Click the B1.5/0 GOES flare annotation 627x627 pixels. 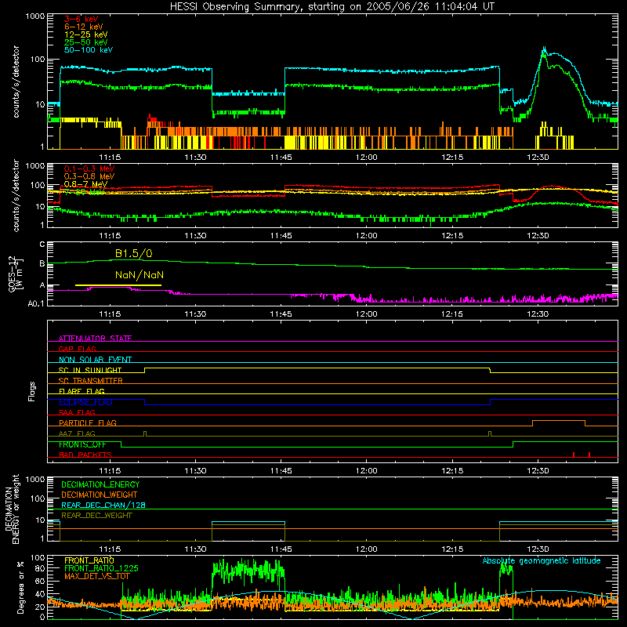point(133,253)
